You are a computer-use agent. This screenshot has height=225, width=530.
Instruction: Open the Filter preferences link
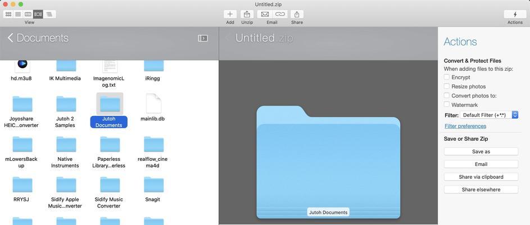[x=465, y=126]
